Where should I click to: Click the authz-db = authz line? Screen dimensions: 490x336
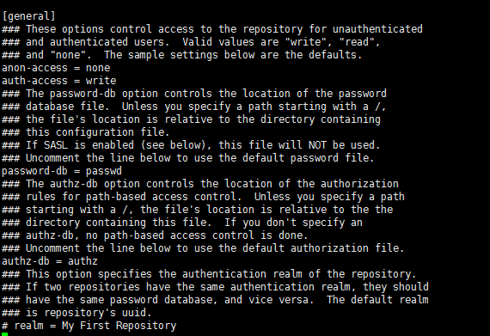pyautogui.click(x=50, y=261)
